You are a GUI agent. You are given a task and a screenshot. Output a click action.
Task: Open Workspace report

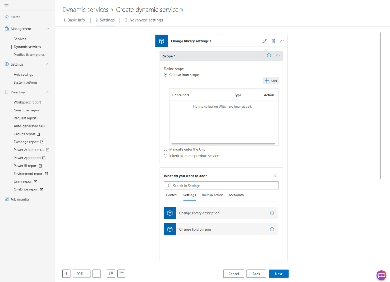pyautogui.click(x=27, y=102)
